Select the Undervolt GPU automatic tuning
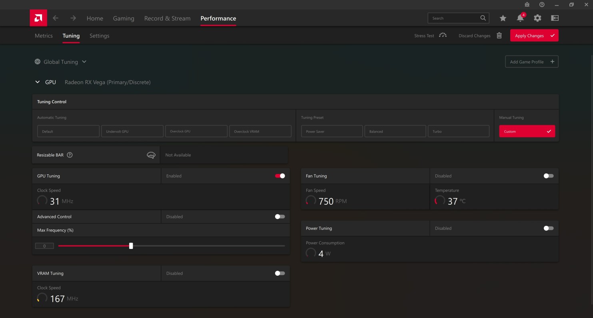Image resolution: width=593 pixels, height=318 pixels. coord(132,131)
